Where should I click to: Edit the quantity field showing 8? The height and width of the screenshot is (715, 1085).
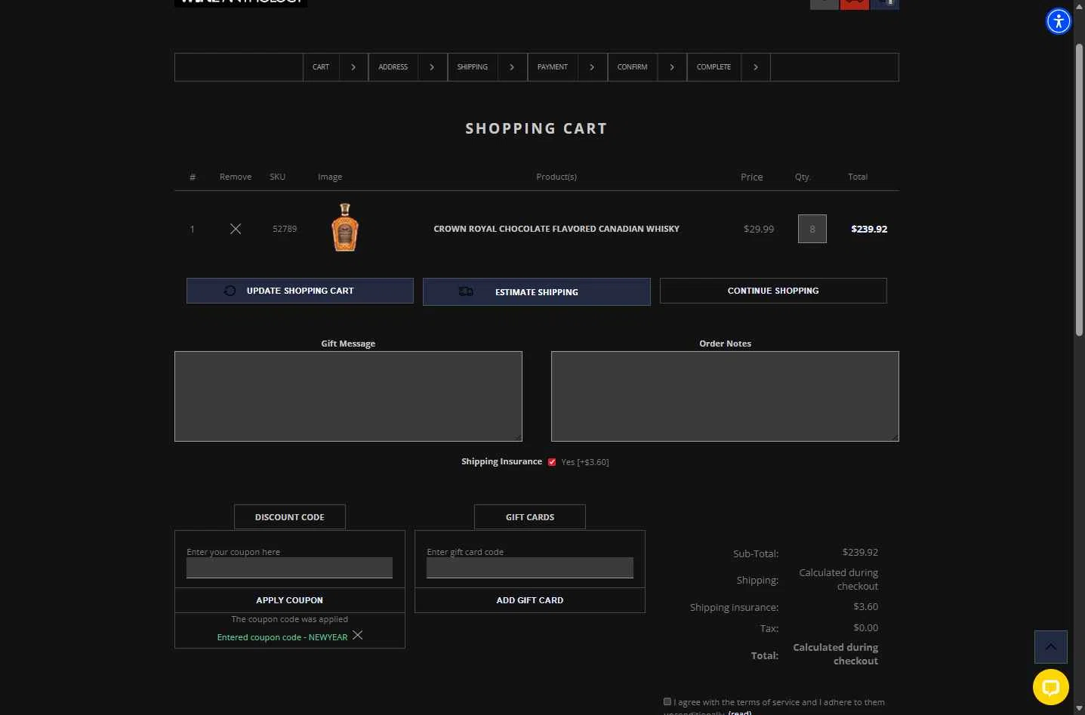[812, 229]
